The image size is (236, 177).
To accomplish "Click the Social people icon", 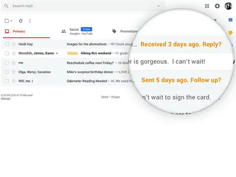I will coord(63,31).
